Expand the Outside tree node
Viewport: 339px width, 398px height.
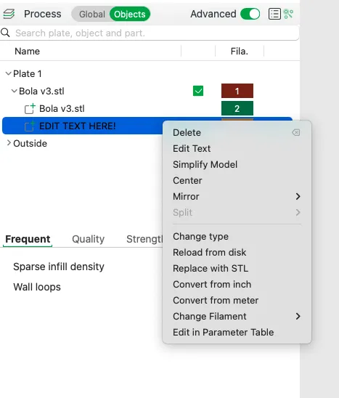point(9,143)
